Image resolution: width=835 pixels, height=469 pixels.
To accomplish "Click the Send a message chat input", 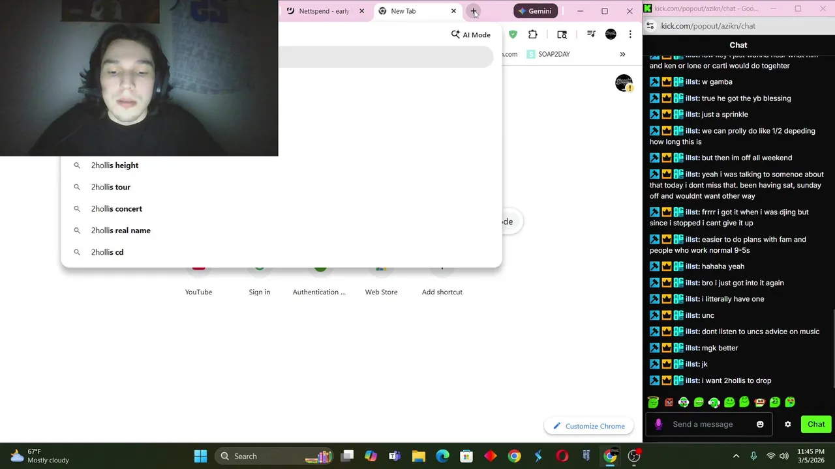I will point(709,424).
